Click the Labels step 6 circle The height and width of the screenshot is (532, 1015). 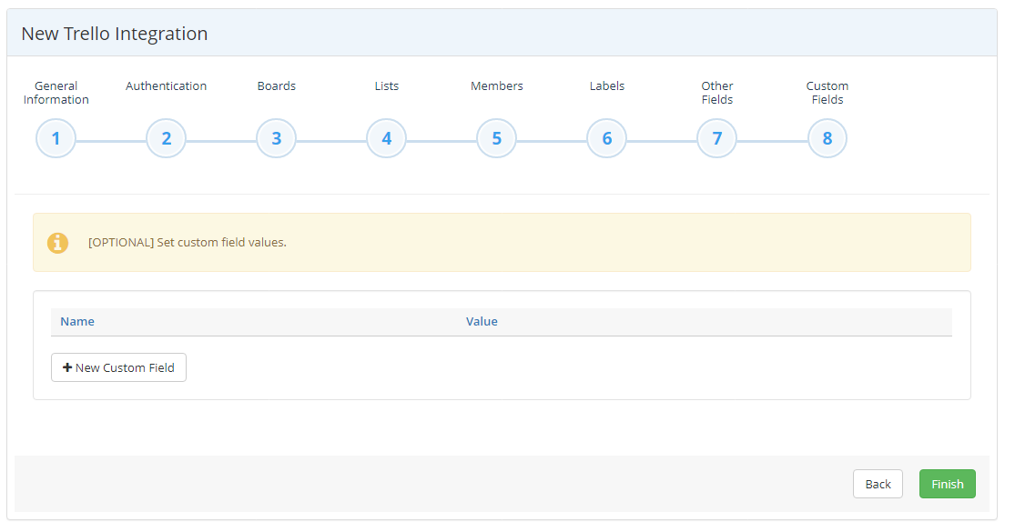606,138
